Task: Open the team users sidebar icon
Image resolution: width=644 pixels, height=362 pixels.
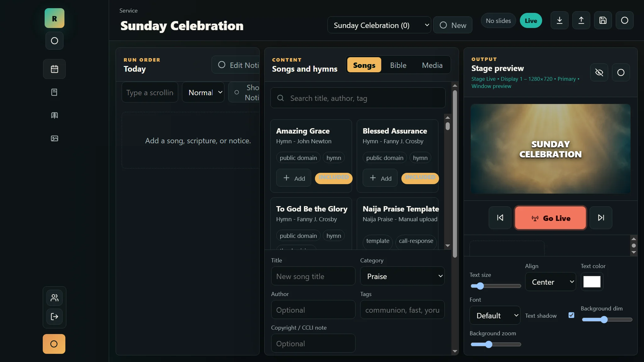Action: click(x=54, y=298)
